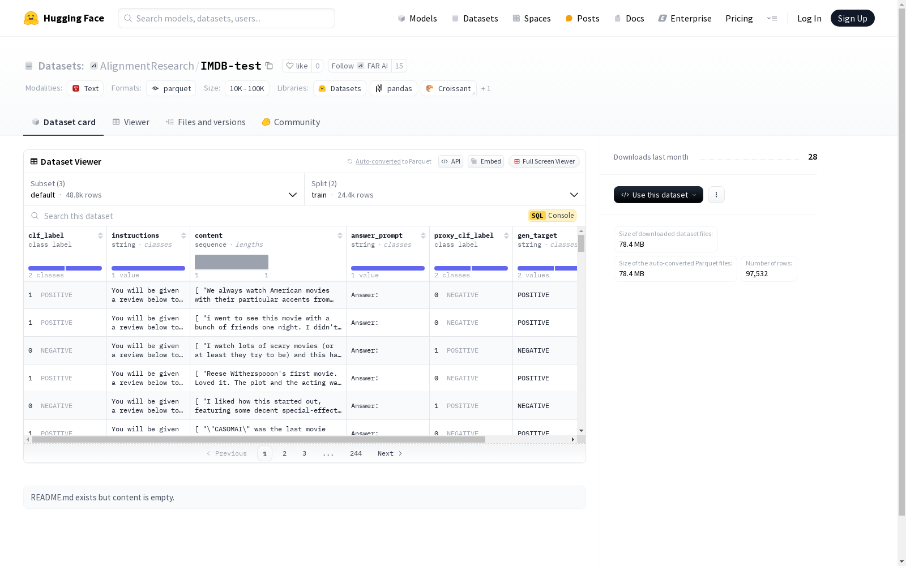Follow the FAR AI organization

click(x=360, y=66)
